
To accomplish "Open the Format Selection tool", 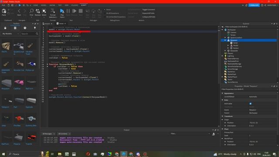I will pos(53,13).
